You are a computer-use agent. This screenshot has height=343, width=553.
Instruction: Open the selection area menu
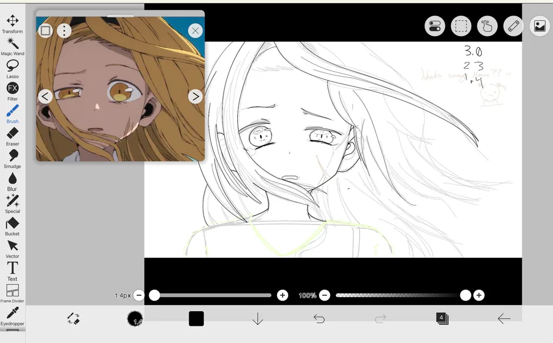[x=461, y=26]
